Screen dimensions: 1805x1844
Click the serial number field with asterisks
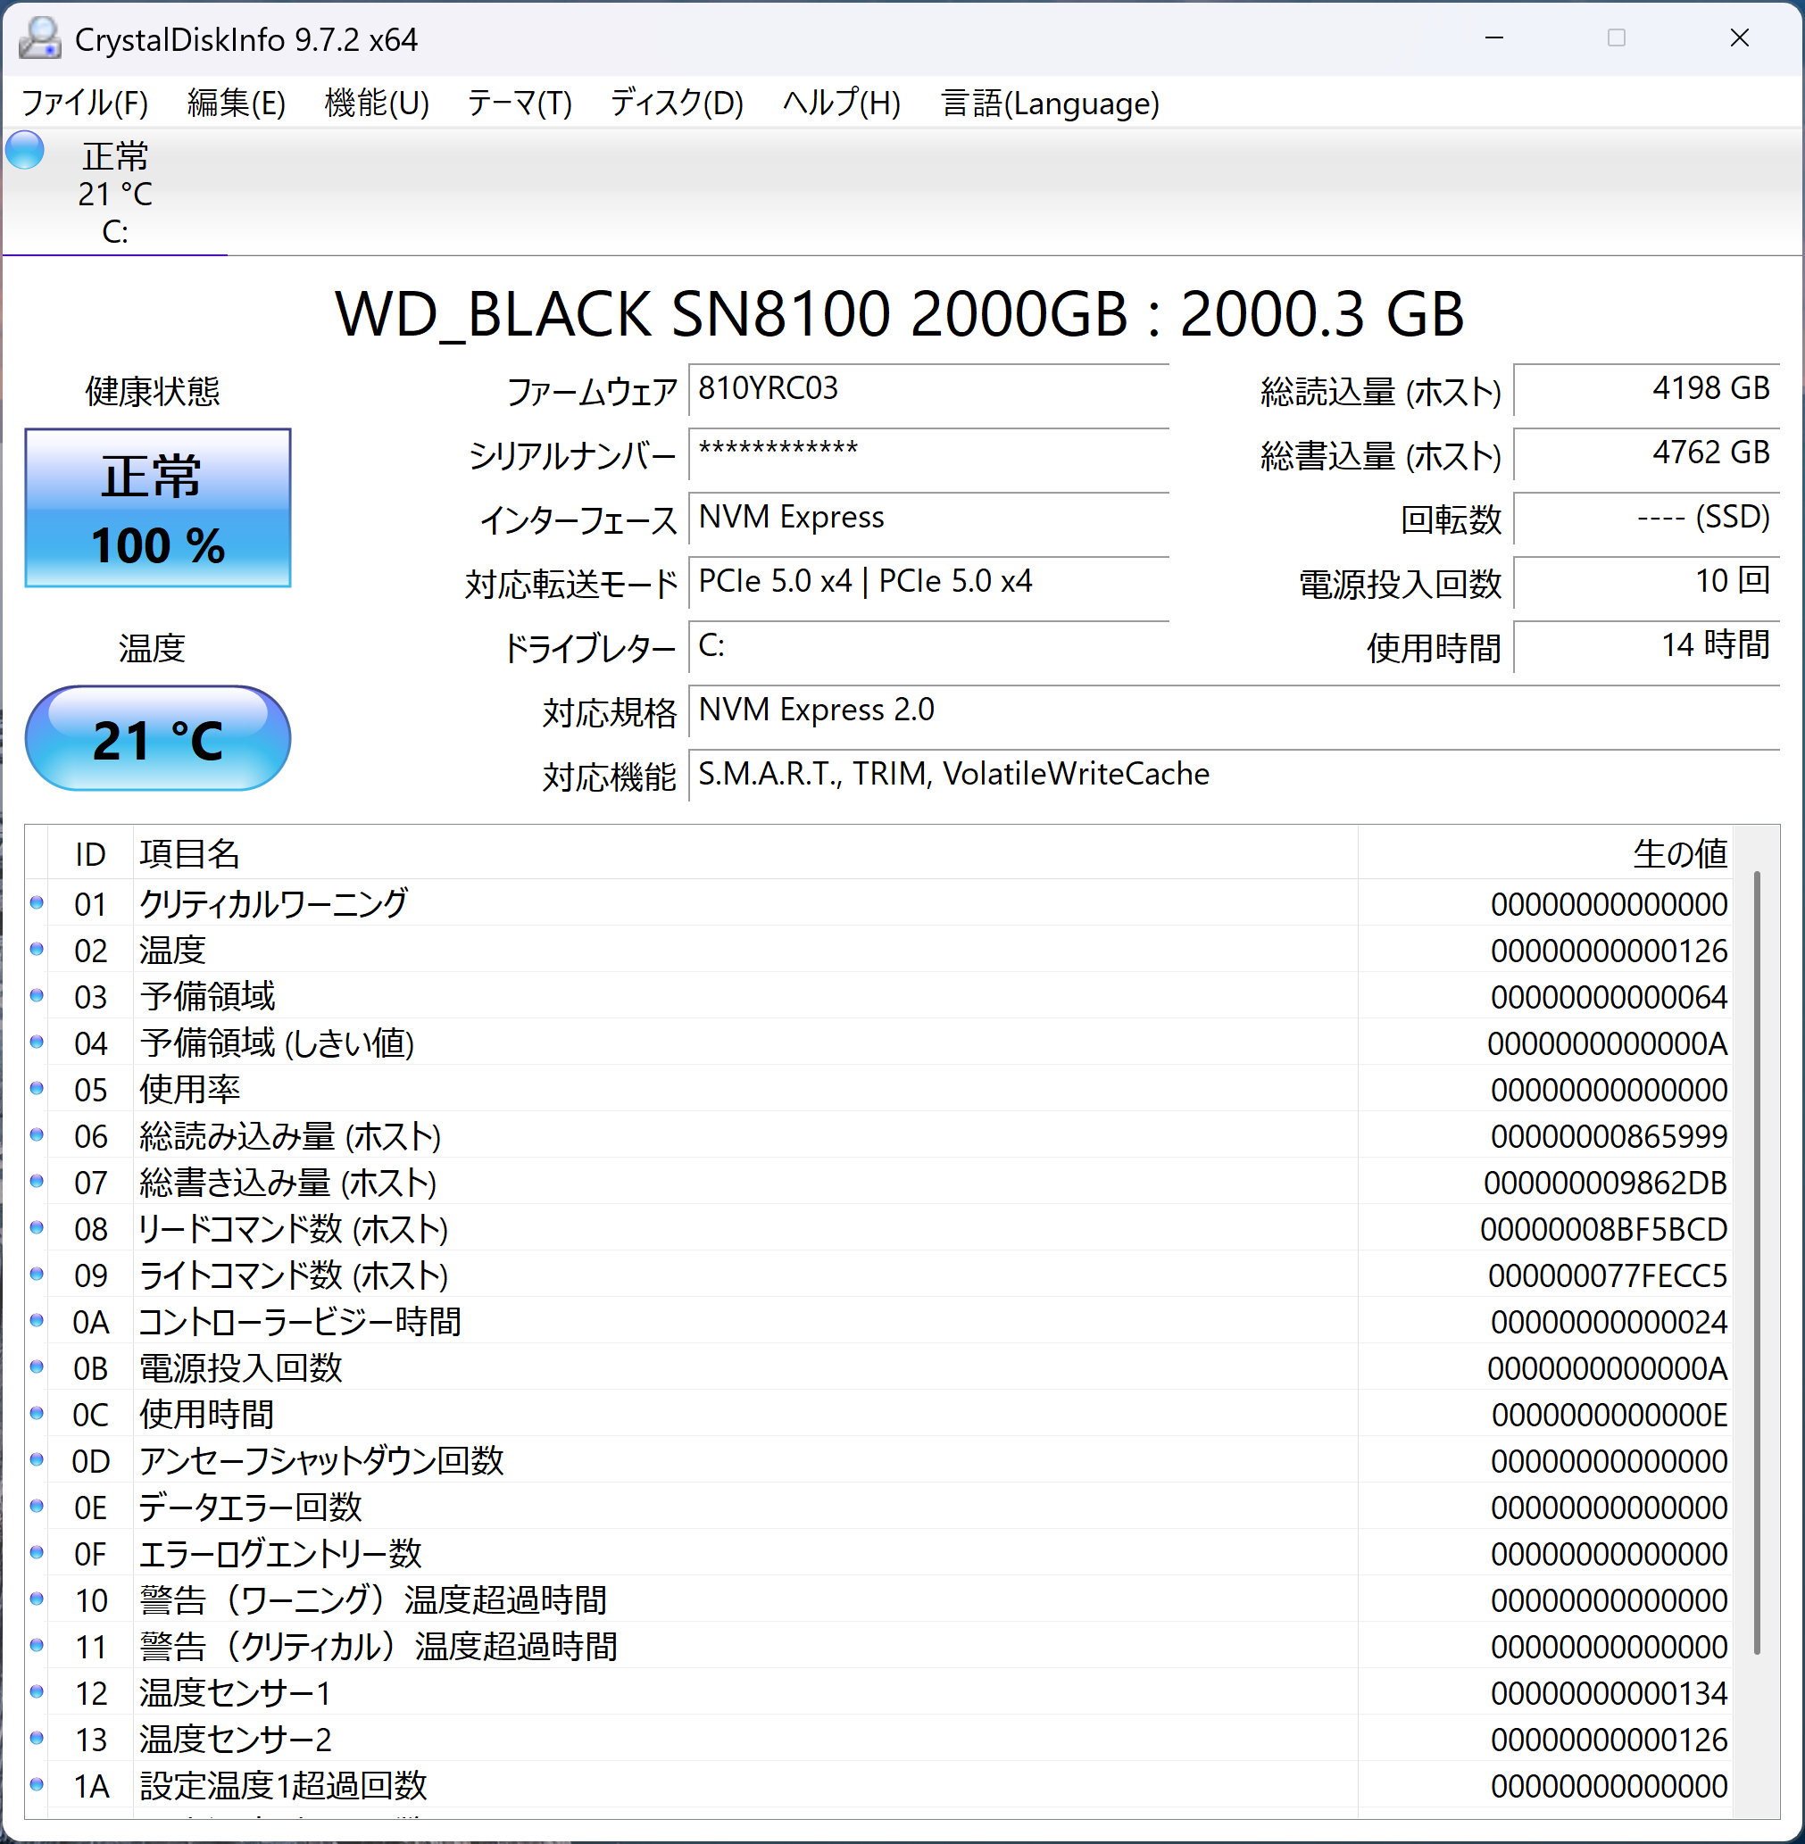(927, 453)
